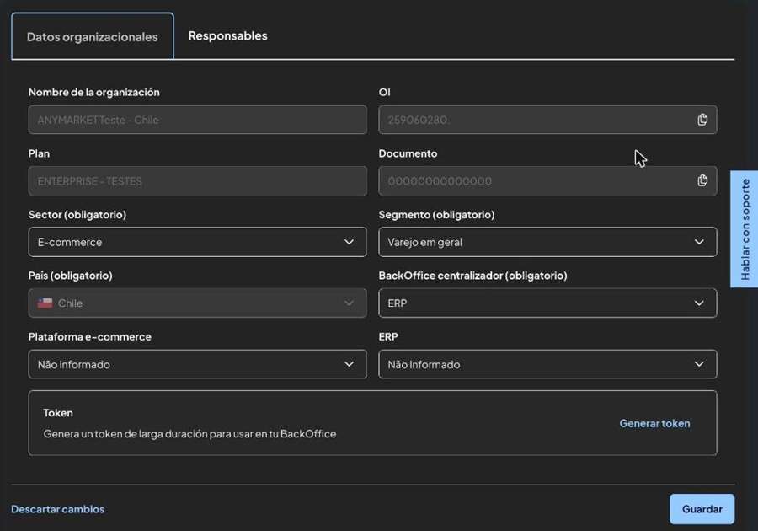This screenshot has width=758, height=531.
Task: Copy the Documento value with copy icon
Action: (x=702, y=180)
